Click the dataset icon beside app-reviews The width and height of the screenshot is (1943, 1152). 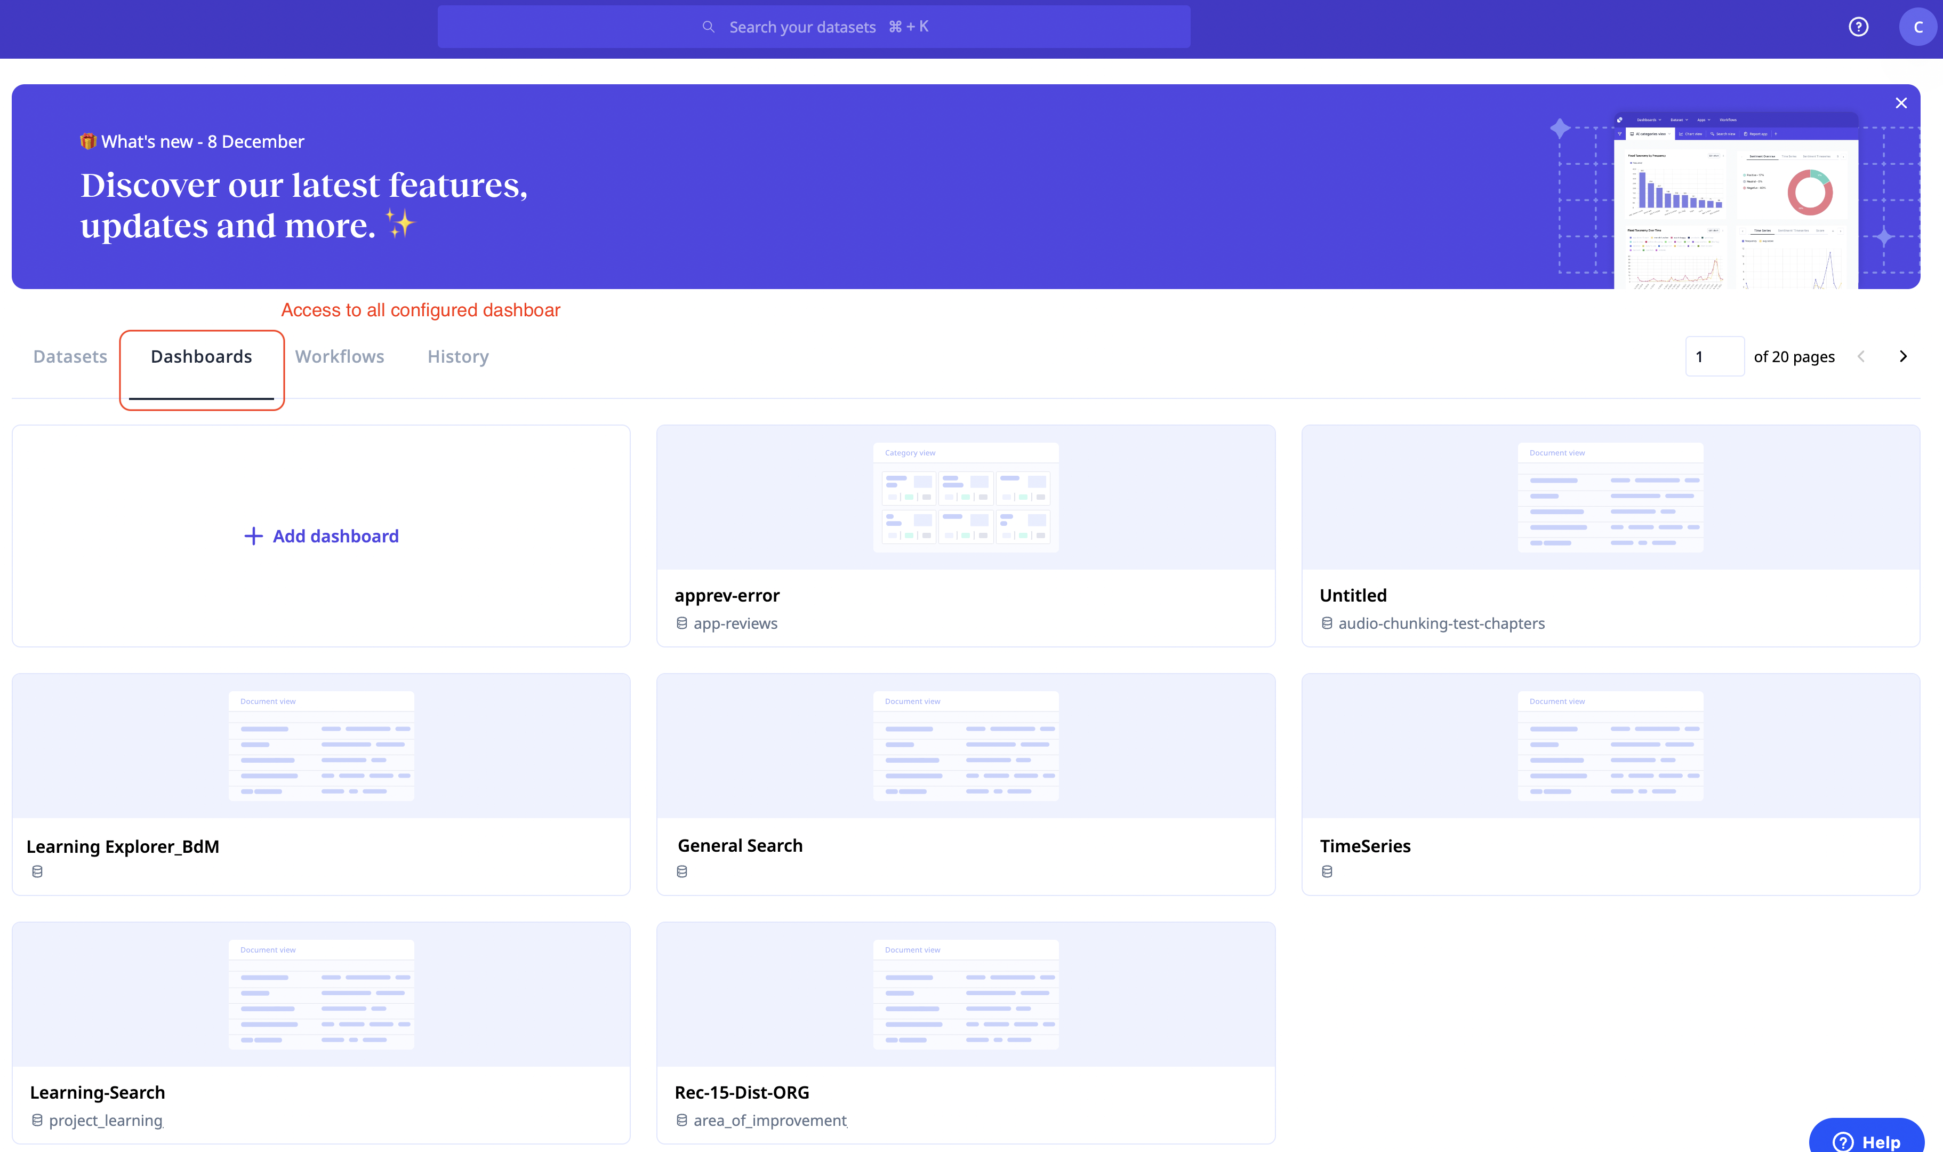[681, 623]
